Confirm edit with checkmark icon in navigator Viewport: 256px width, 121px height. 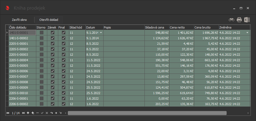pos(42,113)
